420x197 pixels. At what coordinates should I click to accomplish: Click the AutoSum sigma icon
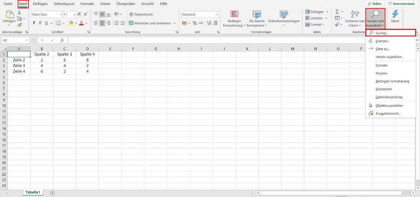337,12
